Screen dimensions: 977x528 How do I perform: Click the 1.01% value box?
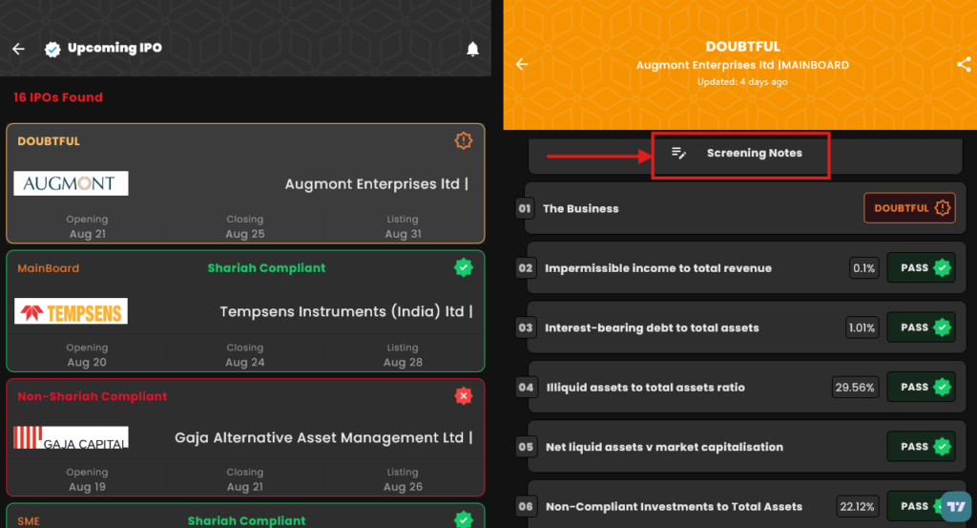862,327
